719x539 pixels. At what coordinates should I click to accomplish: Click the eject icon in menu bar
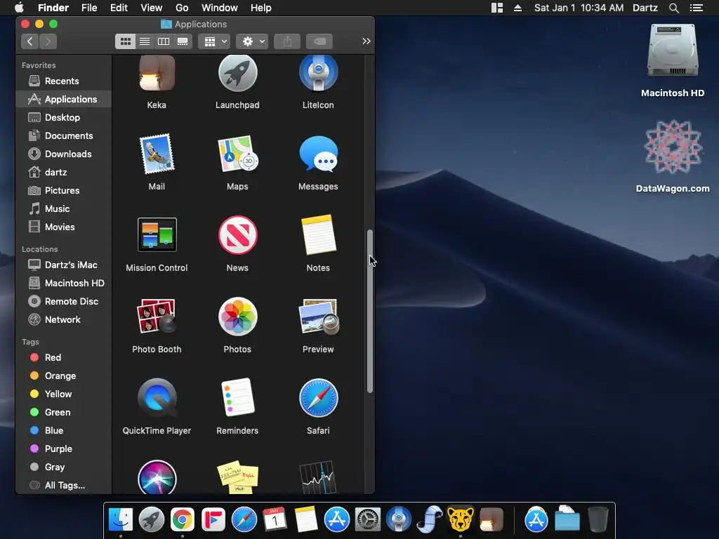pyautogui.click(x=517, y=8)
